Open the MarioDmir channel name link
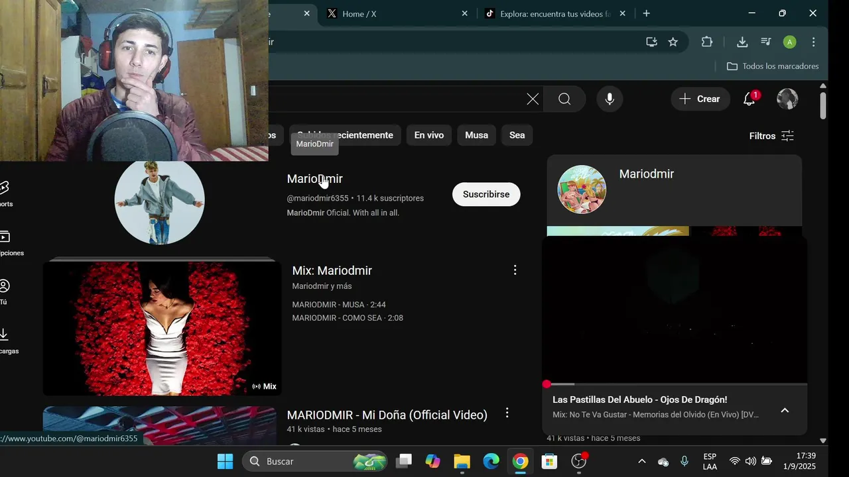 (314, 179)
